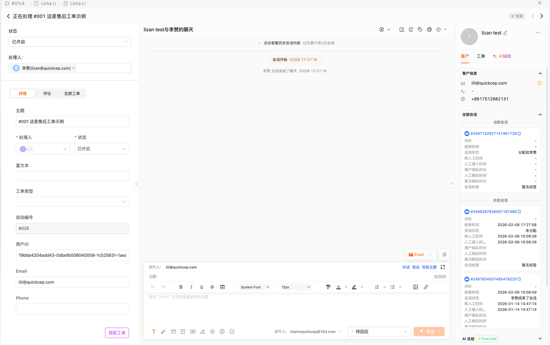Switch to the 工单 tab in the right panel
The width and height of the screenshot is (550, 345).
pos(481,56)
